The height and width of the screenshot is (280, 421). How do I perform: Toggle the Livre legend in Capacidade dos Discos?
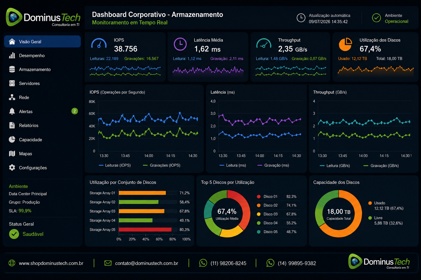(x=385, y=220)
